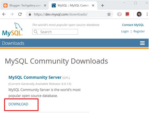Open the Chrome three-dot menu
The width and height of the screenshot is (149, 113).
coord(147,14)
